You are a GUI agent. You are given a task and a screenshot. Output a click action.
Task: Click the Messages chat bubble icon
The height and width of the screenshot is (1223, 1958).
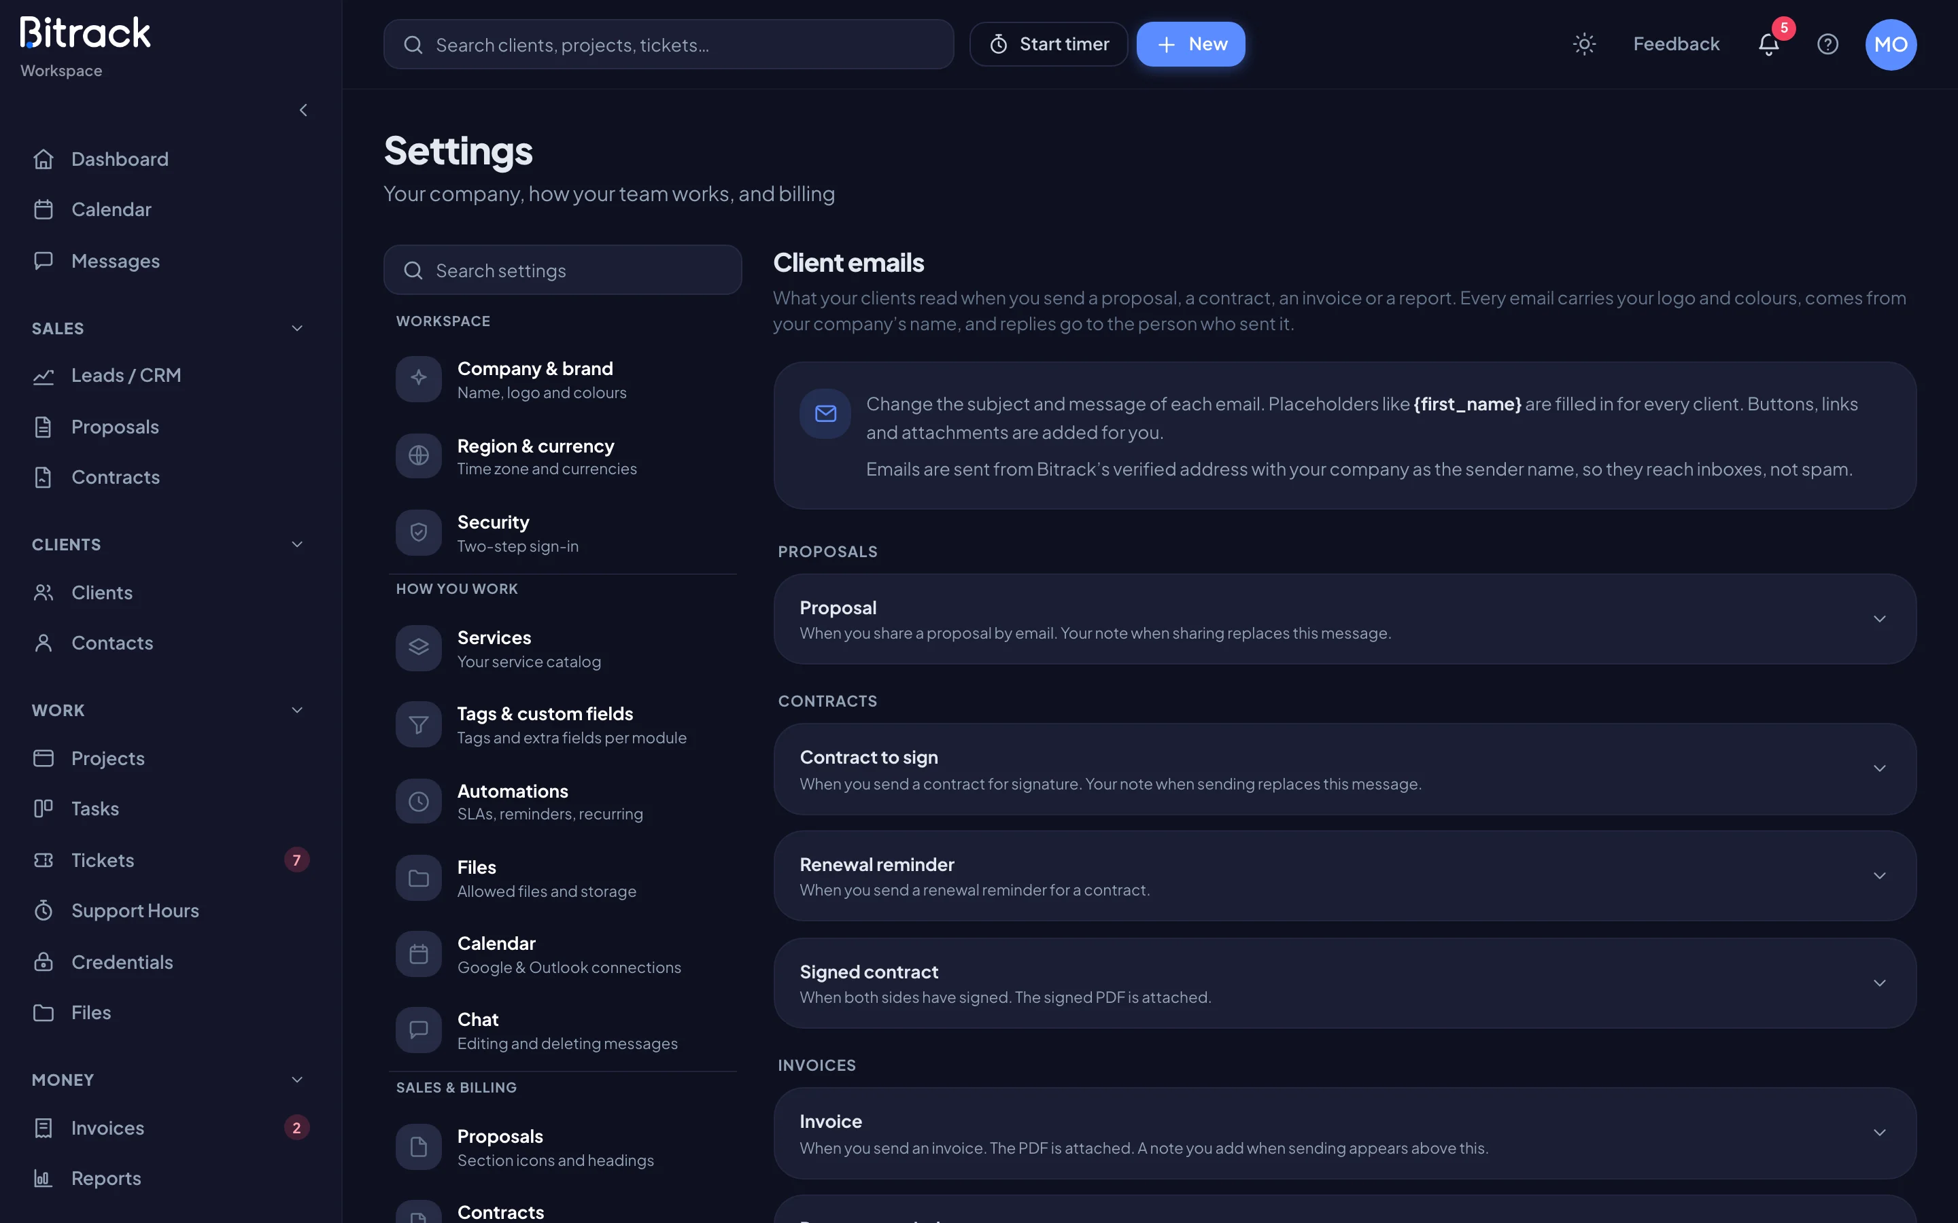[44, 260]
